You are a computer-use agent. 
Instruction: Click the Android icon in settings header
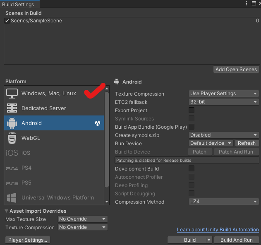pyautogui.click(x=117, y=82)
